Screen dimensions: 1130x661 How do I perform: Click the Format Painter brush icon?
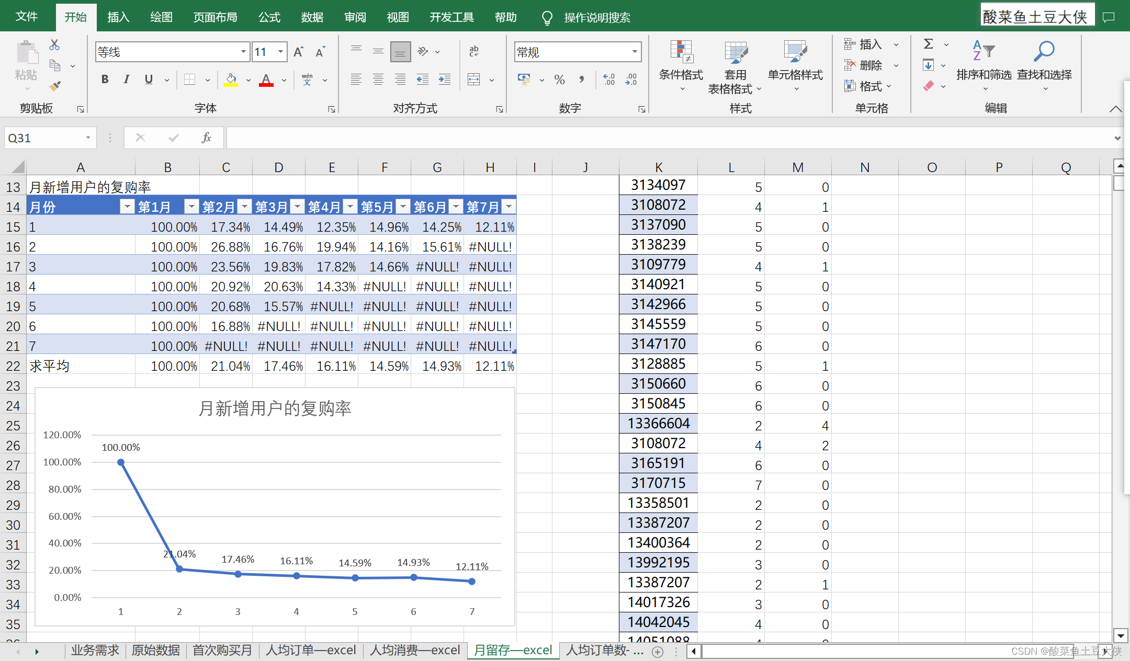55,85
